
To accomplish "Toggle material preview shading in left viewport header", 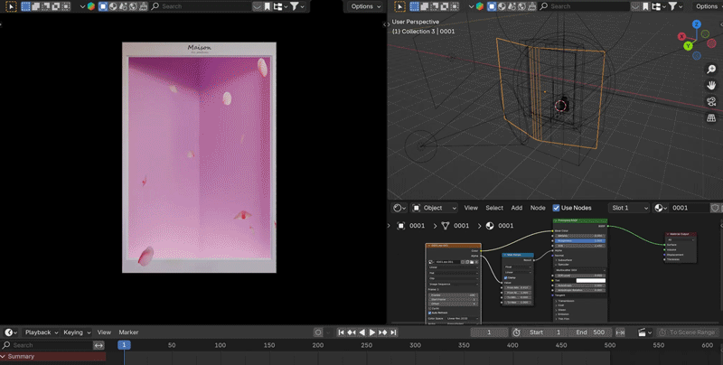I will tap(113, 6).
